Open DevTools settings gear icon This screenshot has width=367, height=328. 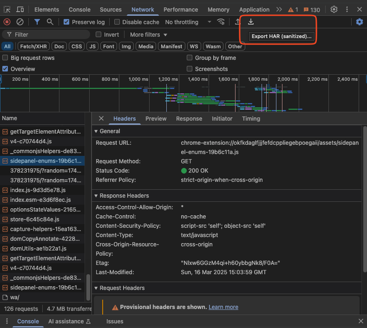(334, 9)
